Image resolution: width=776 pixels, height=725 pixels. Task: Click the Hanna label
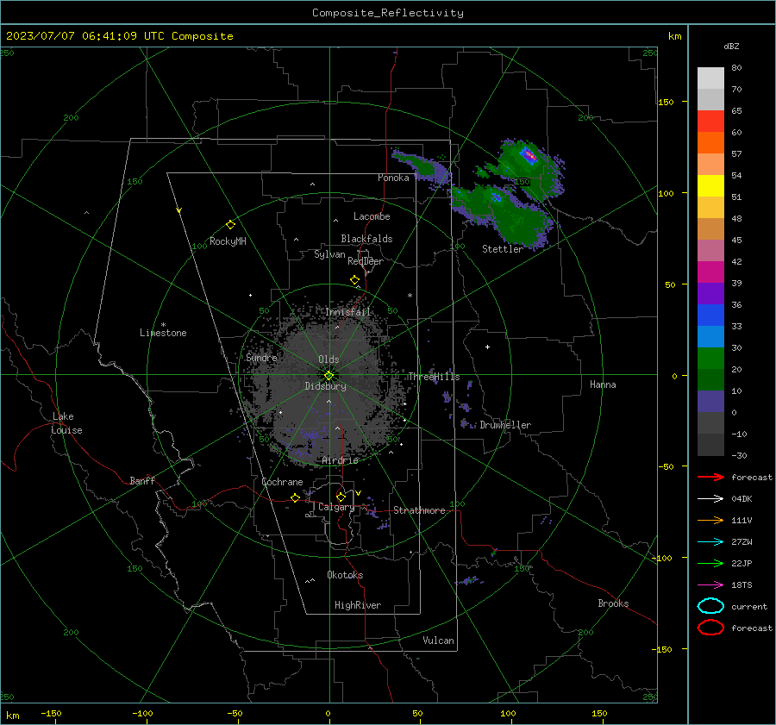pyautogui.click(x=603, y=384)
